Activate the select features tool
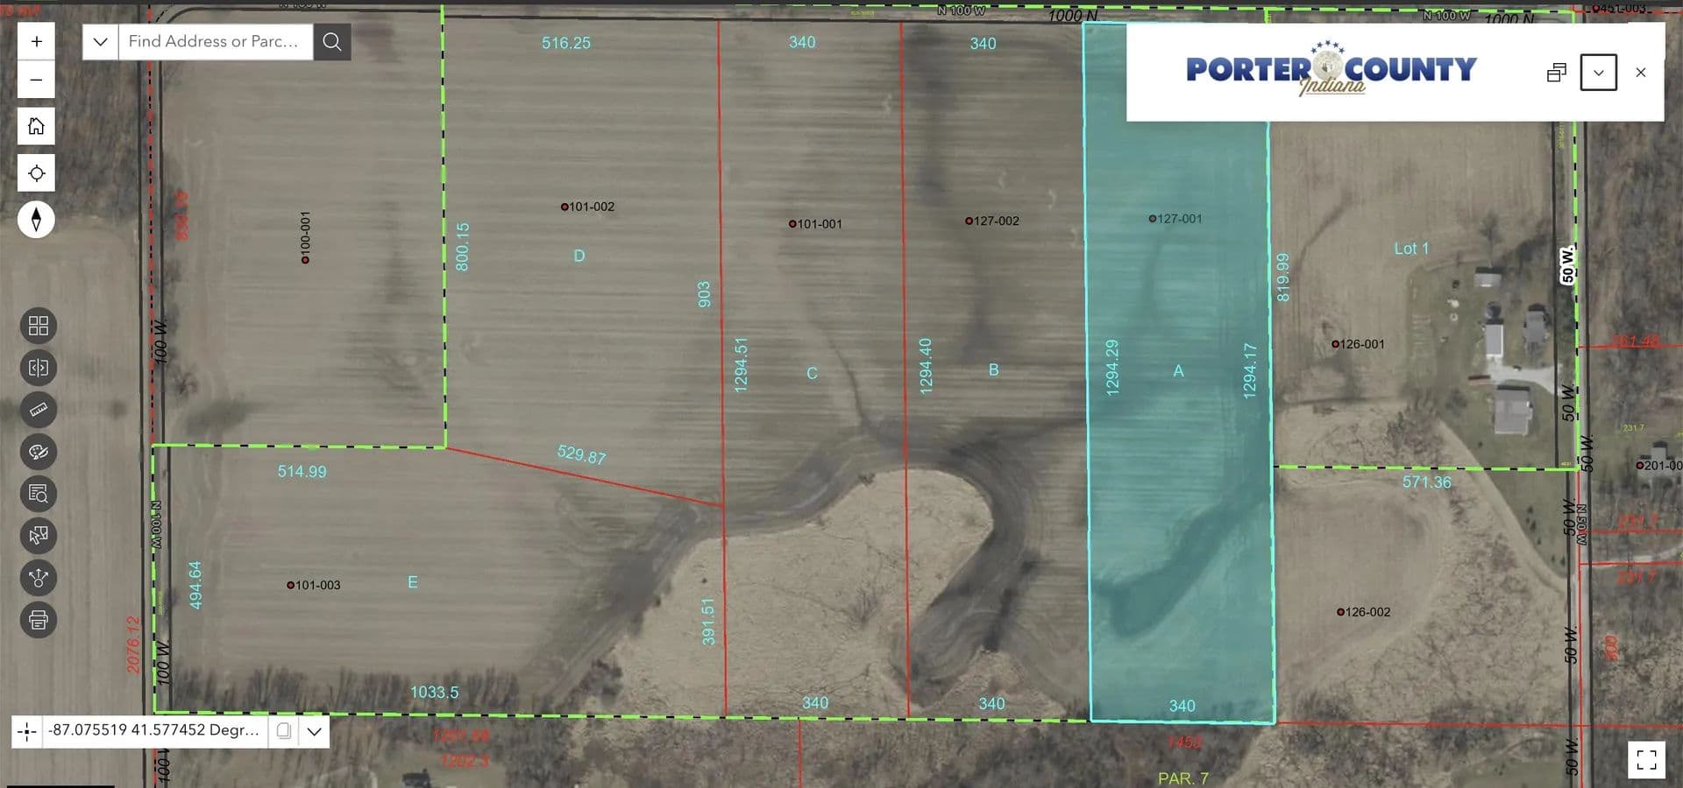This screenshot has height=788, width=1683. 39,536
